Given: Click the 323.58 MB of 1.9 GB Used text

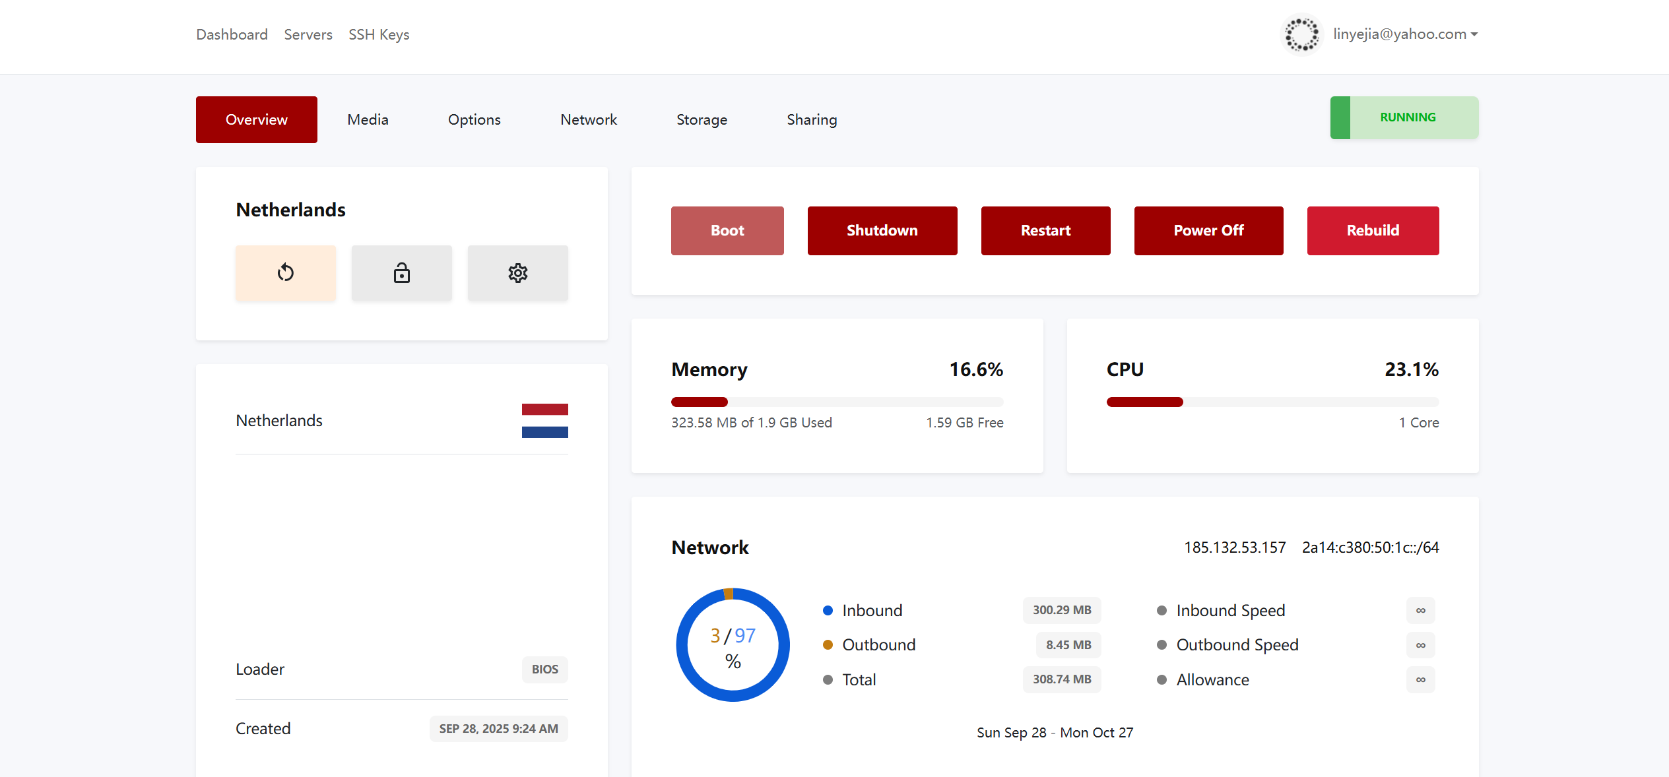Looking at the screenshot, I should 752,423.
